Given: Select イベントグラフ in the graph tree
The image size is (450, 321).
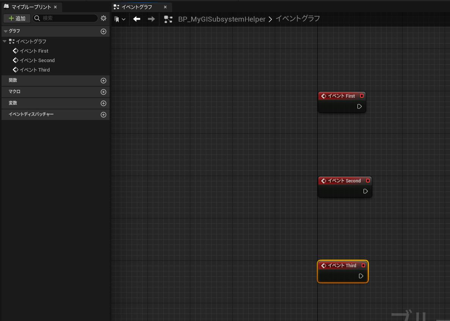Looking at the screenshot, I should point(31,41).
